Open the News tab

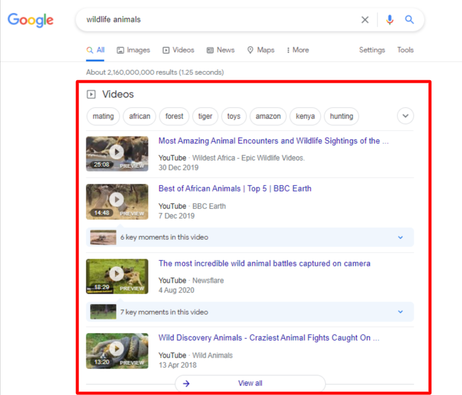click(220, 50)
